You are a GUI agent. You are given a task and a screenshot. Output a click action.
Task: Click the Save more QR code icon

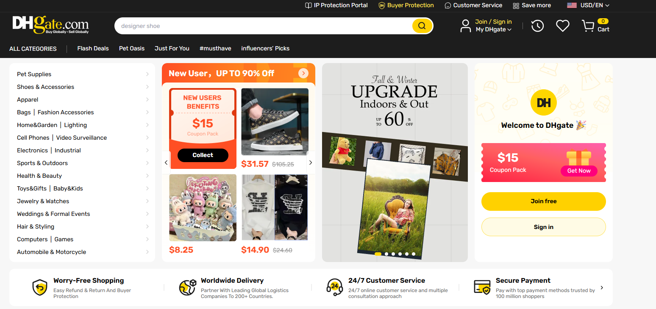(516, 6)
